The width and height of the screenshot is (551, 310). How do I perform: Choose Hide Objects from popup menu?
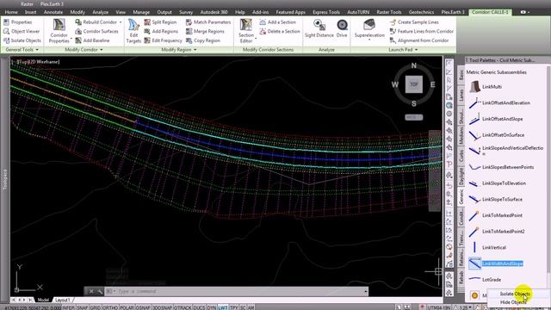tap(513, 302)
